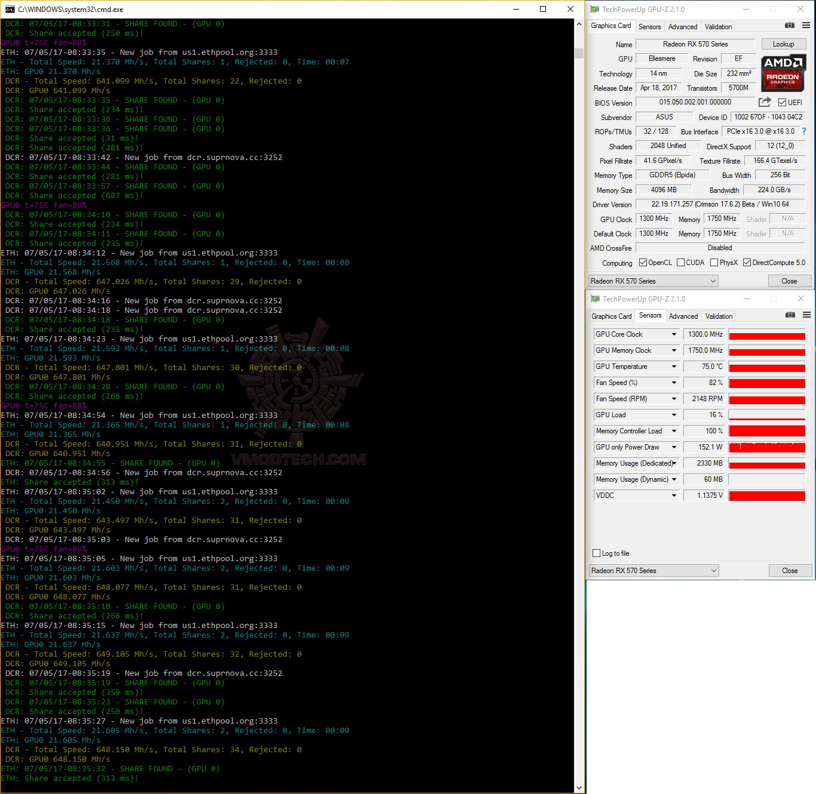The height and width of the screenshot is (794, 816).
Task: Click the Bandwidth value 224.0 GB/s
Action: click(774, 190)
